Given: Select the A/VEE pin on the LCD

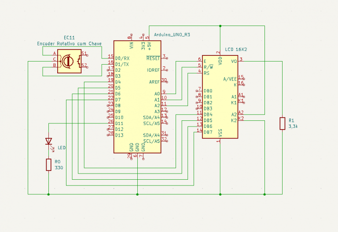Looking at the screenshot, I should (x=230, y=79).
